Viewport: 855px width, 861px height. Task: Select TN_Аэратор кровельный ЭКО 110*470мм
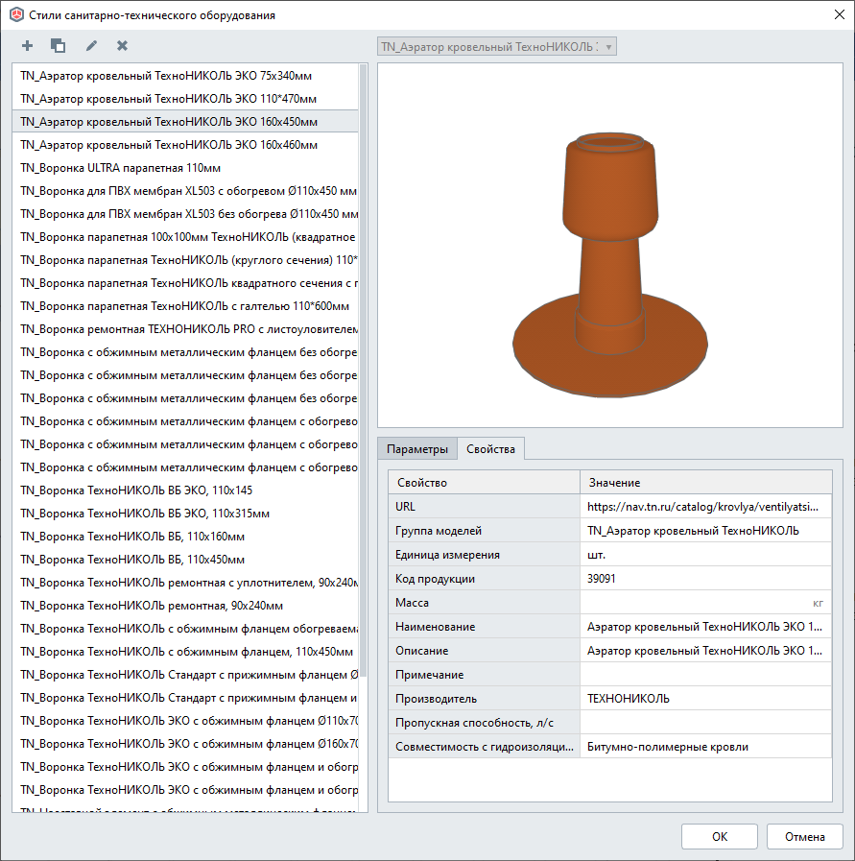(x=185, y=99)
